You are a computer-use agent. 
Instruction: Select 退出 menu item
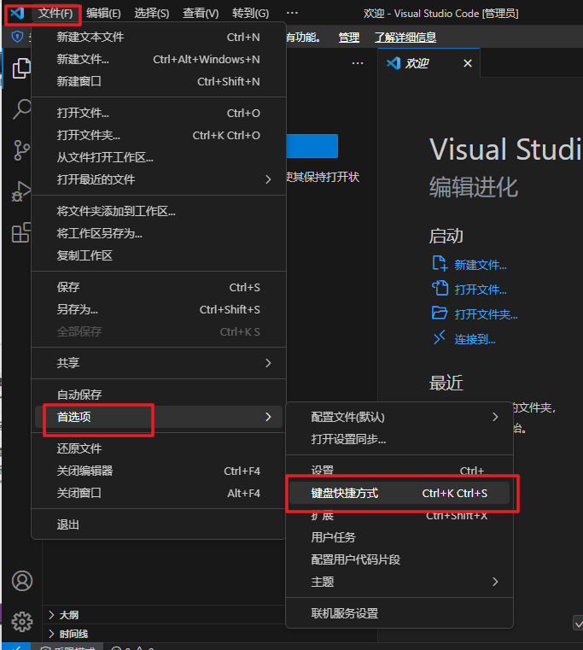[158, 524]
